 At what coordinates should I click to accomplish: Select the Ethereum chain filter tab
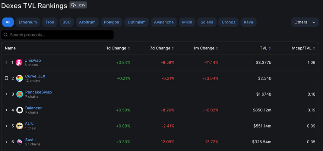(x=28, y=22)
